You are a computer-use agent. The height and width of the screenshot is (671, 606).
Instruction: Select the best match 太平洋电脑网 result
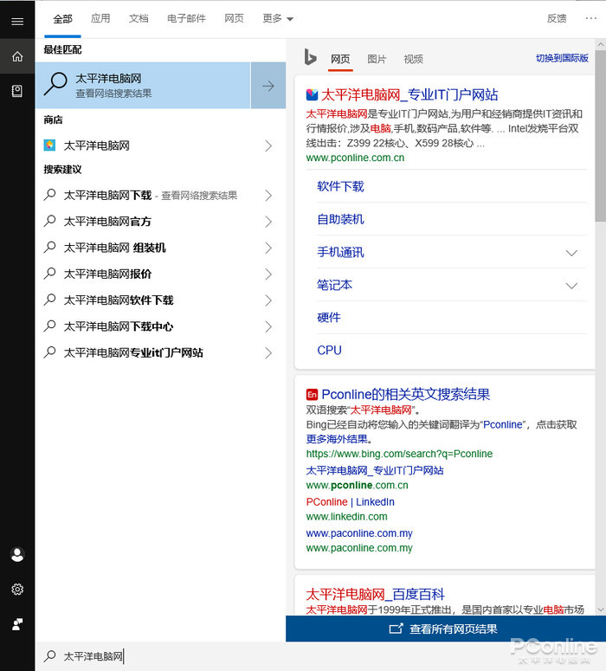(x=143, y=85)
